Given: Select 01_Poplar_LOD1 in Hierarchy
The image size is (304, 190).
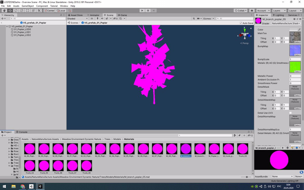Looking at the screenshot, I should [x=22, y=32].
